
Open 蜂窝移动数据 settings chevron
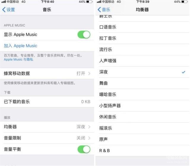click(89, 74)
